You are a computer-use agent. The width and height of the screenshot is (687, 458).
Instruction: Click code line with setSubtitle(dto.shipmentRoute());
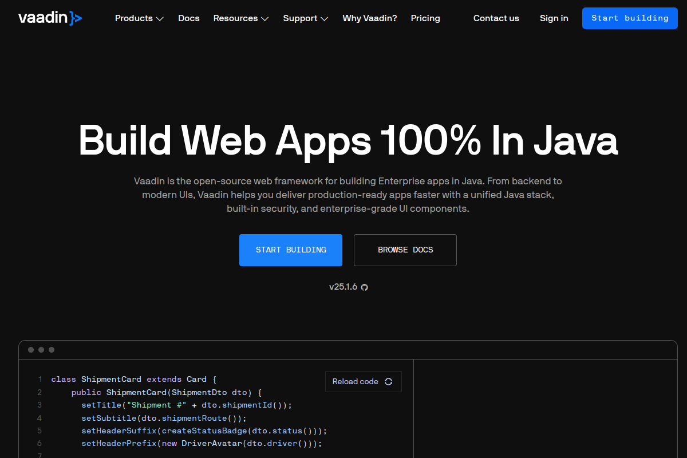click(x=164, y=418)
